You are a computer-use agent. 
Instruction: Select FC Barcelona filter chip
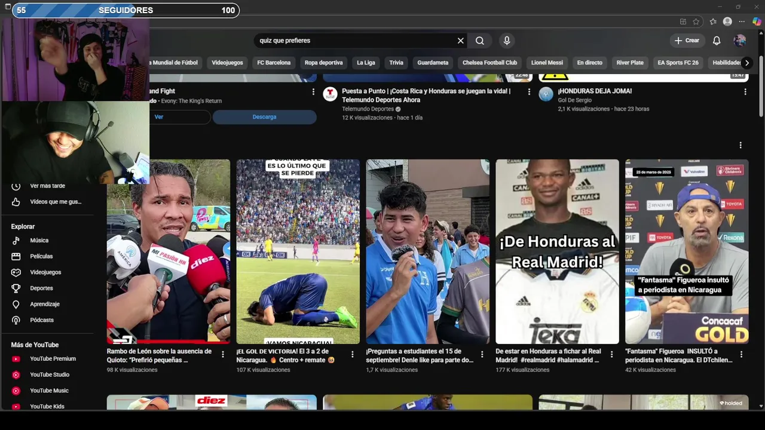(x=274, y=63)
